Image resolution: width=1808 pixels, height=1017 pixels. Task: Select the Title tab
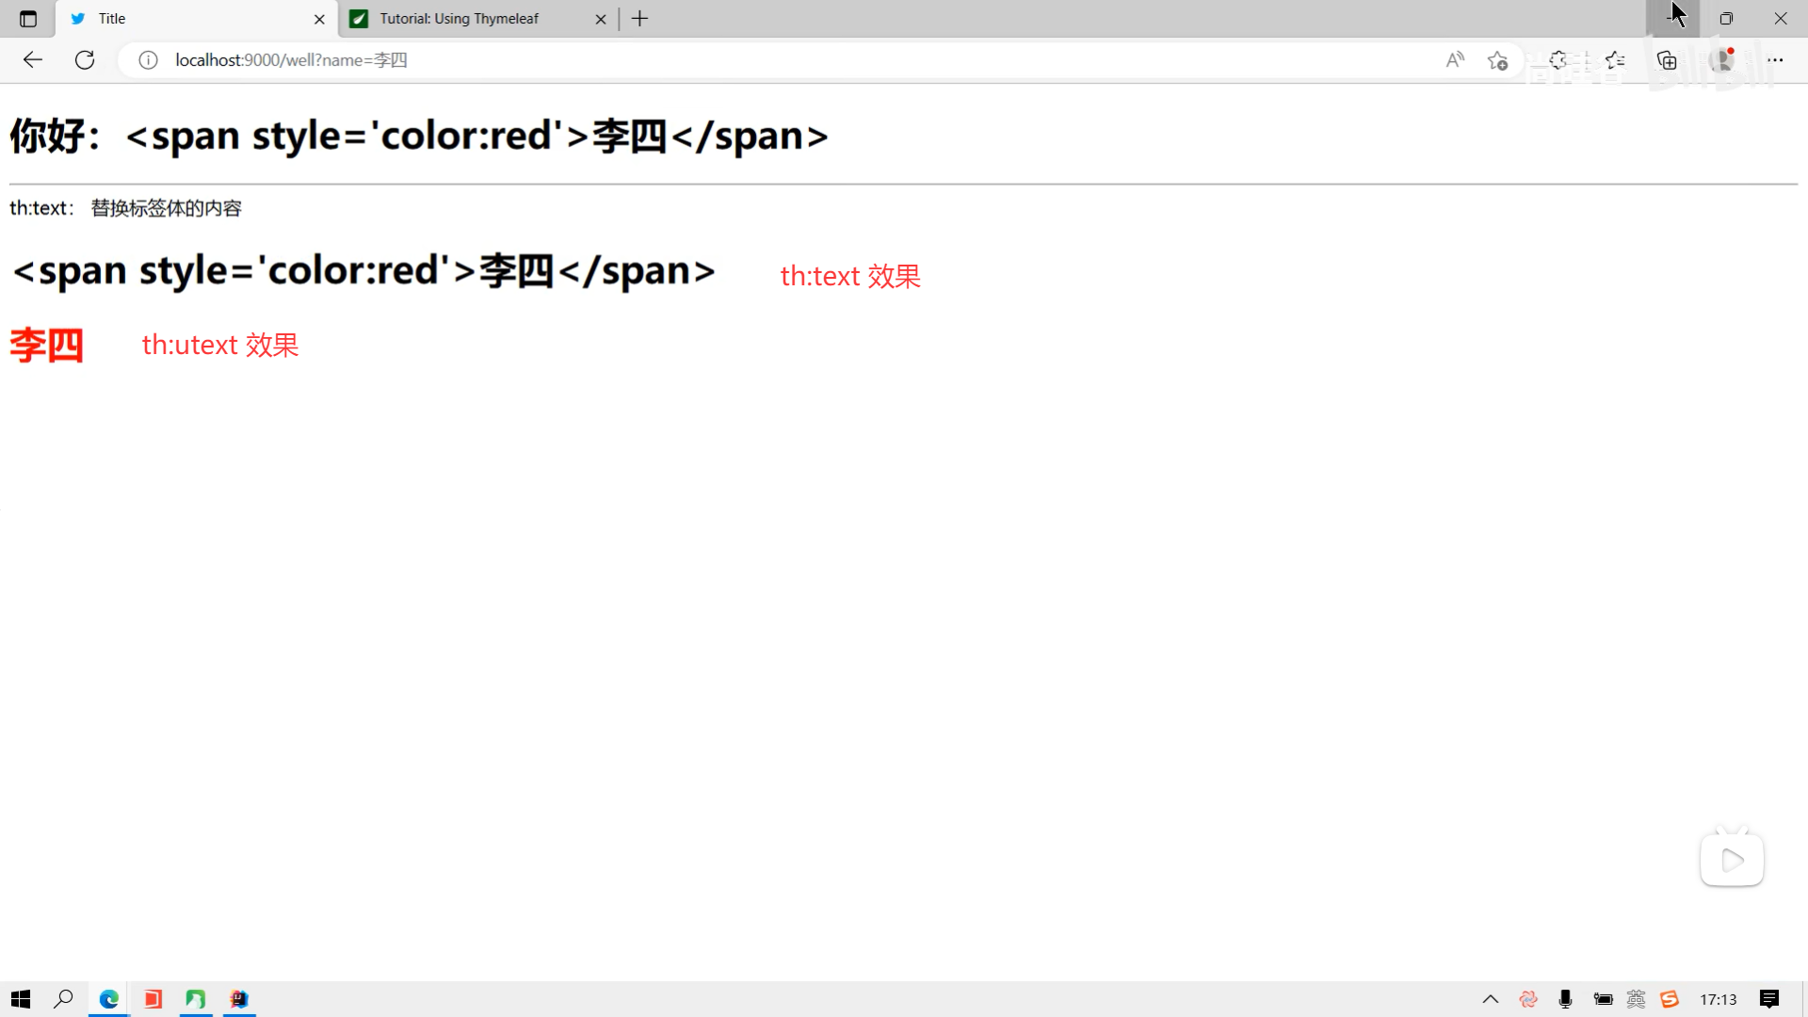[x=188, y=19]
